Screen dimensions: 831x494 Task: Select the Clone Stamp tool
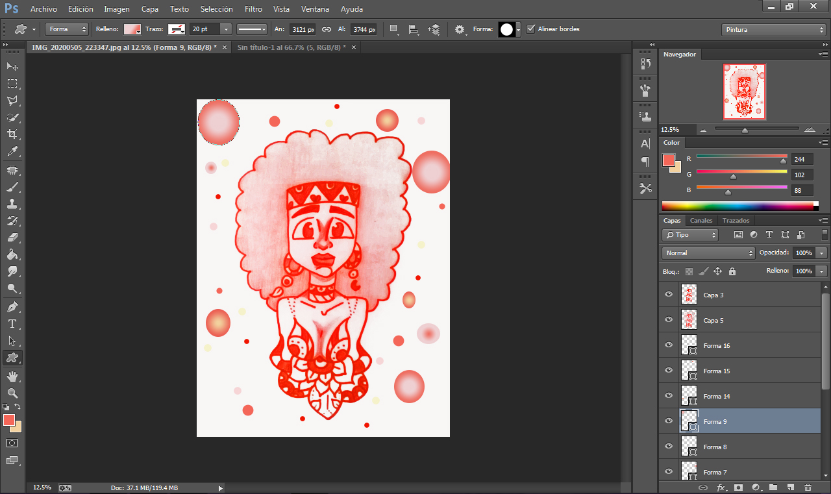click(x=12, y=204)
